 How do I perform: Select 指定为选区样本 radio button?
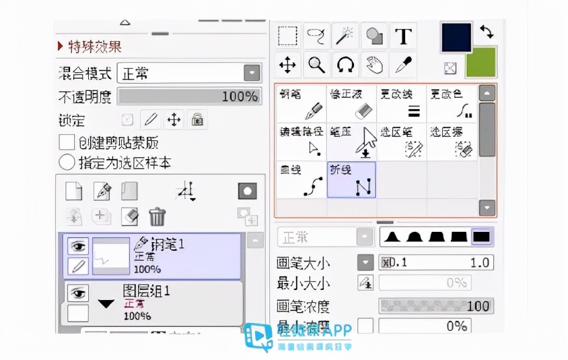pyautogui.click(x=67, y=162)
